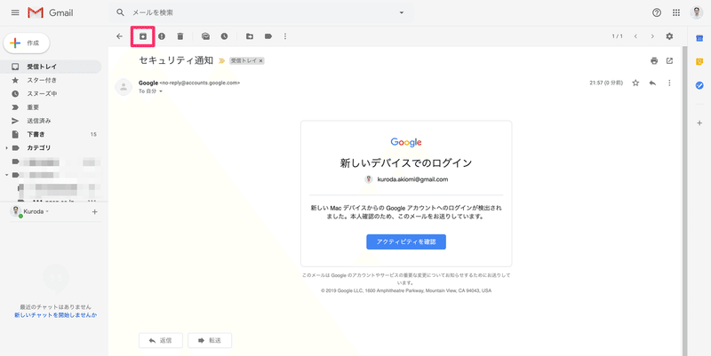Open the main menu hamburger icon
The image size is (711, 356).
[x=15, y=12]
